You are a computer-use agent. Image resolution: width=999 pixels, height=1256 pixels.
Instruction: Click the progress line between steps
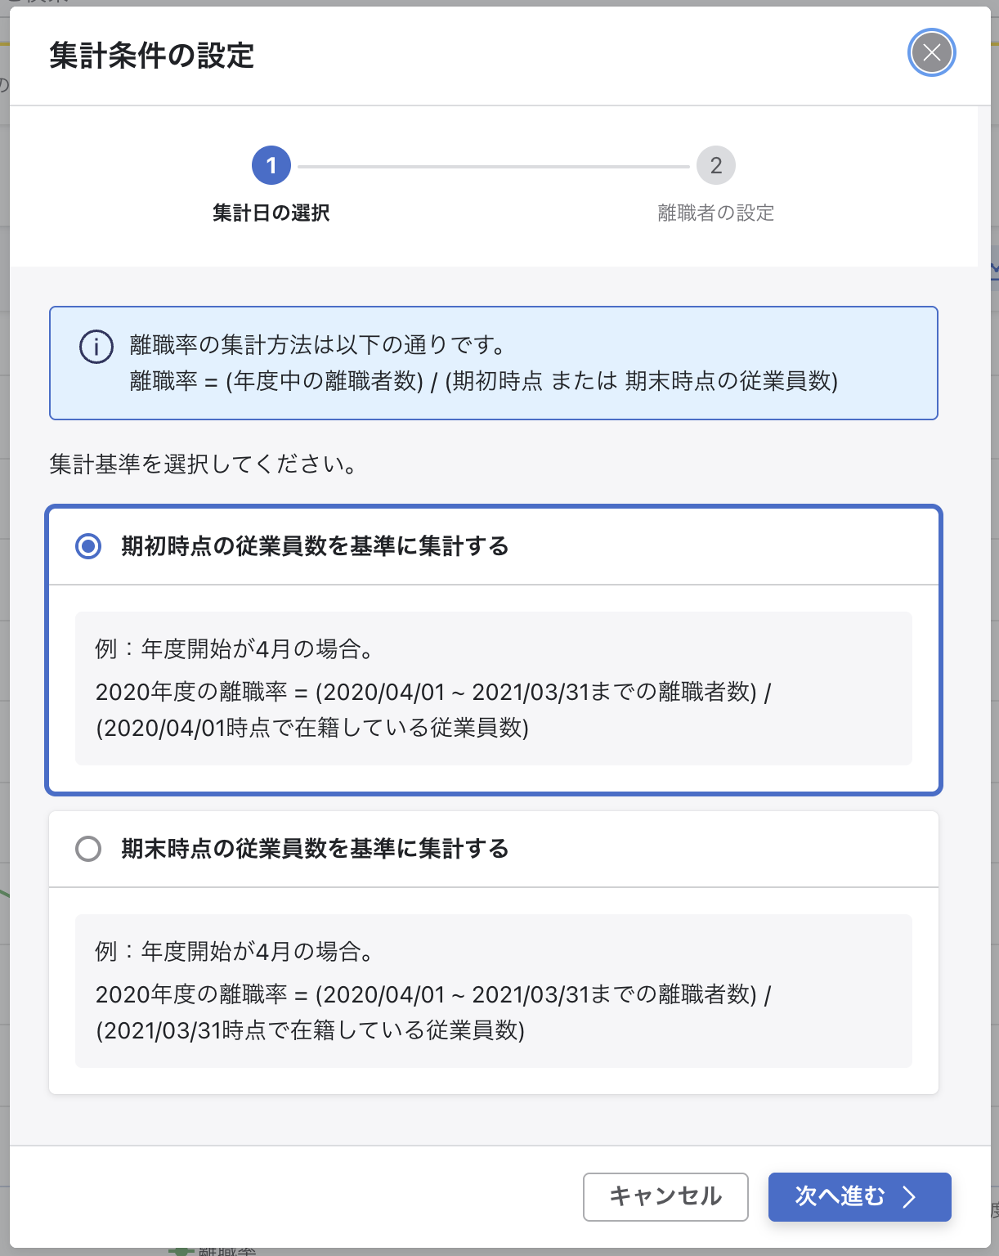493,167
